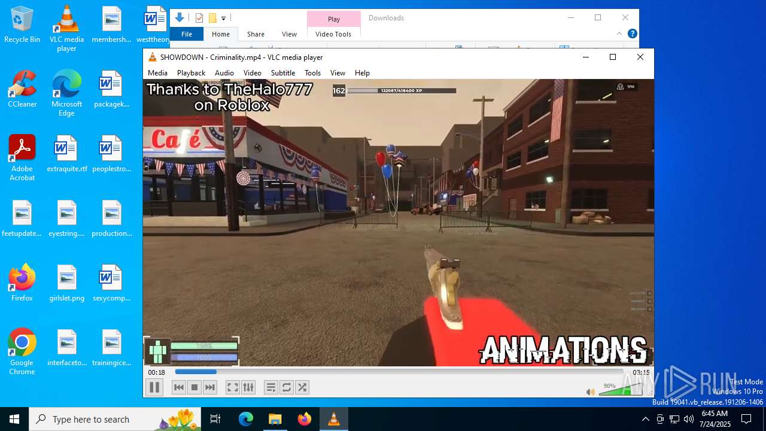Open the Windows Start menu
Image resolution: width=766 pixels, height=431 pixels.
(x=14, y=419)
